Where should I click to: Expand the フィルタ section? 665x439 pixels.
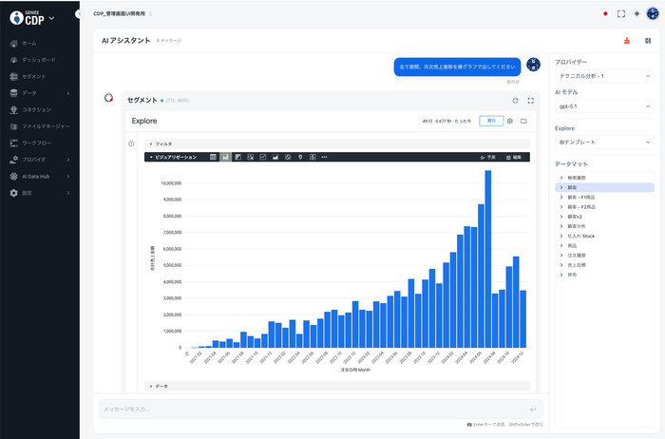[151, 143]
